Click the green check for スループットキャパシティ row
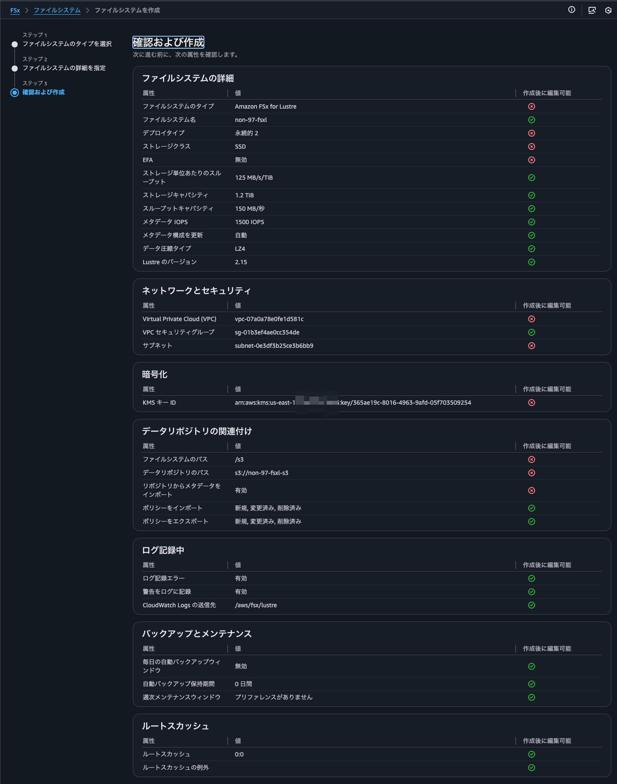Image resolution: width=617 pixels, height=784 pixels. (x=532, y=209)
